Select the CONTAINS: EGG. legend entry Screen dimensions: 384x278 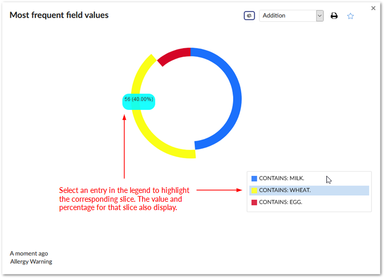click(x=280, y=202)
